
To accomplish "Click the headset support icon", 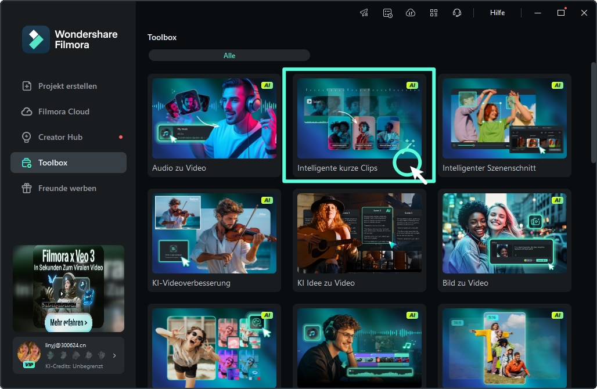I will coord(457,13).
